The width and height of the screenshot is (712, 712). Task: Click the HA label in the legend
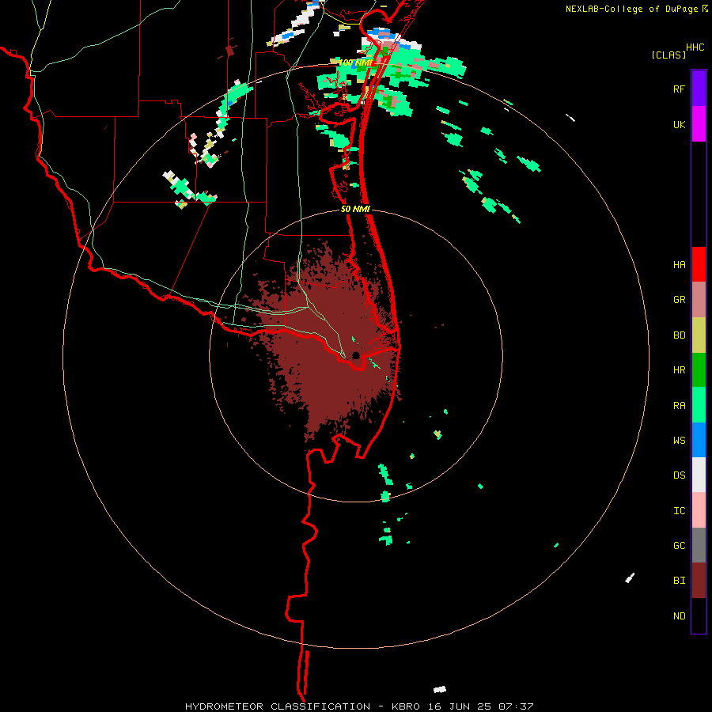pyautogui.click(x=679, y=265)
